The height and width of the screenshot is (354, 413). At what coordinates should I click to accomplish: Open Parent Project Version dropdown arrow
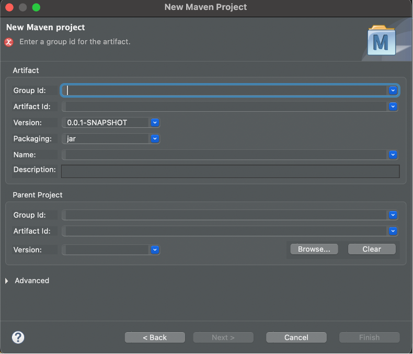(x=155, y=250)
